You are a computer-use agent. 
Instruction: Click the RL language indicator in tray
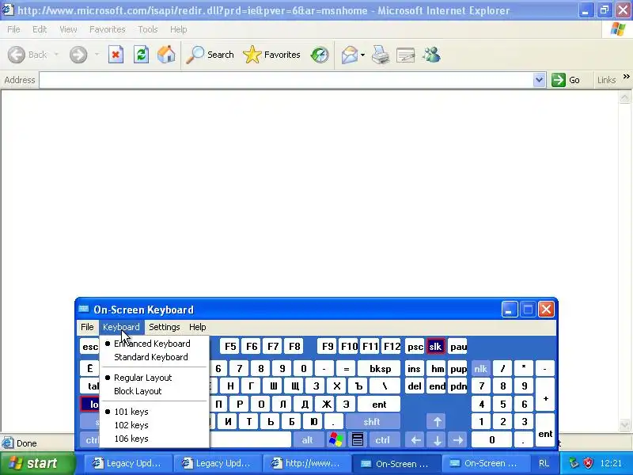(544, 463)
